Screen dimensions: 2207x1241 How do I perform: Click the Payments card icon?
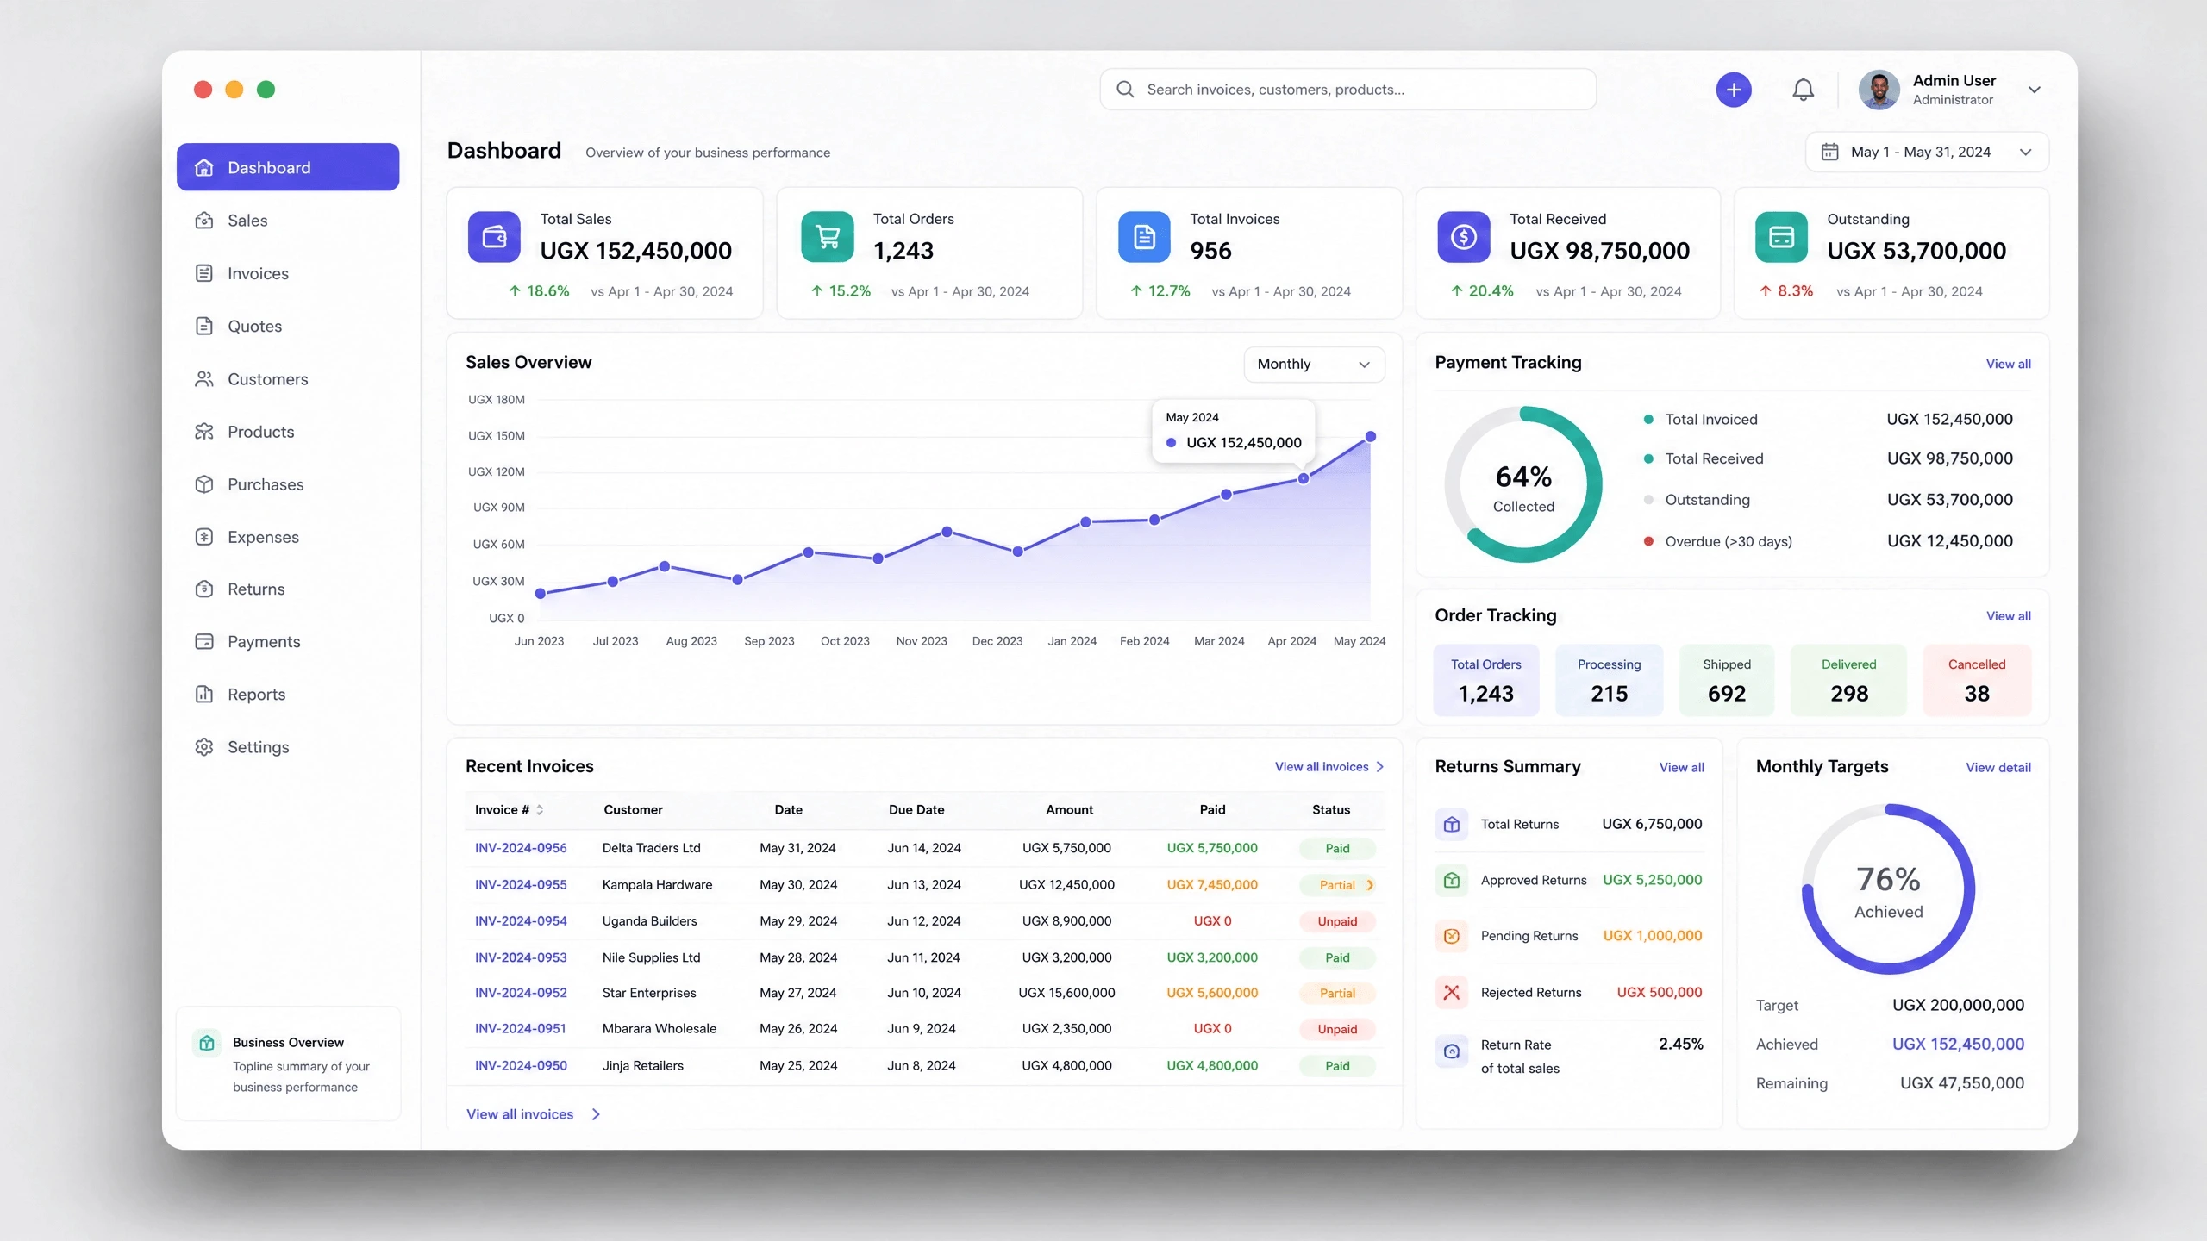(204, 641)
